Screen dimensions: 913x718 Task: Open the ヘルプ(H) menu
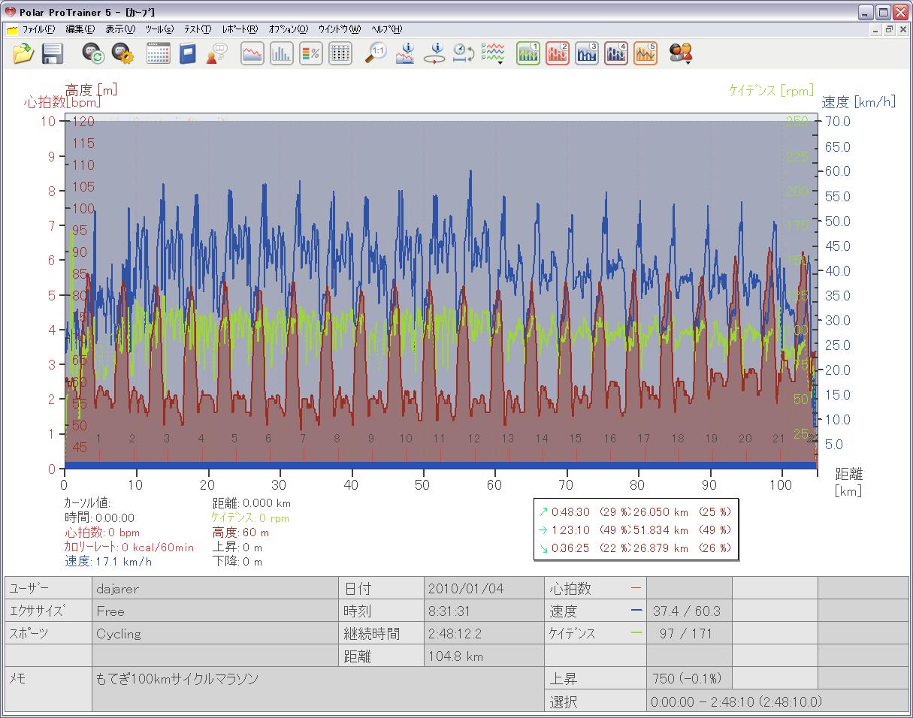(387, 29)
